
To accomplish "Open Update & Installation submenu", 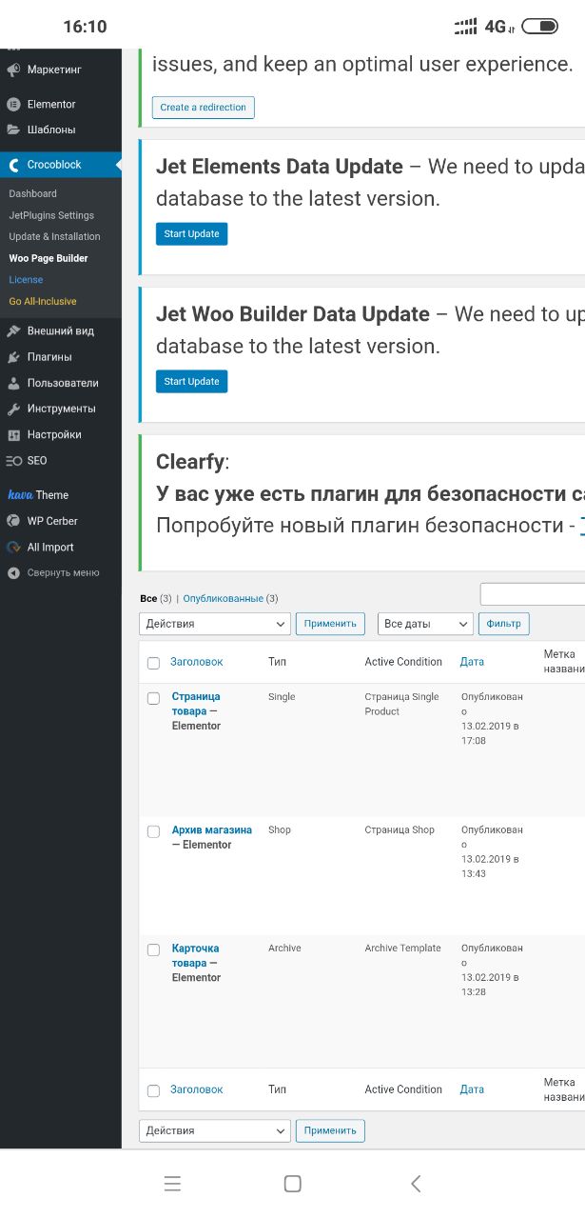I will click(x=54, y=236).
